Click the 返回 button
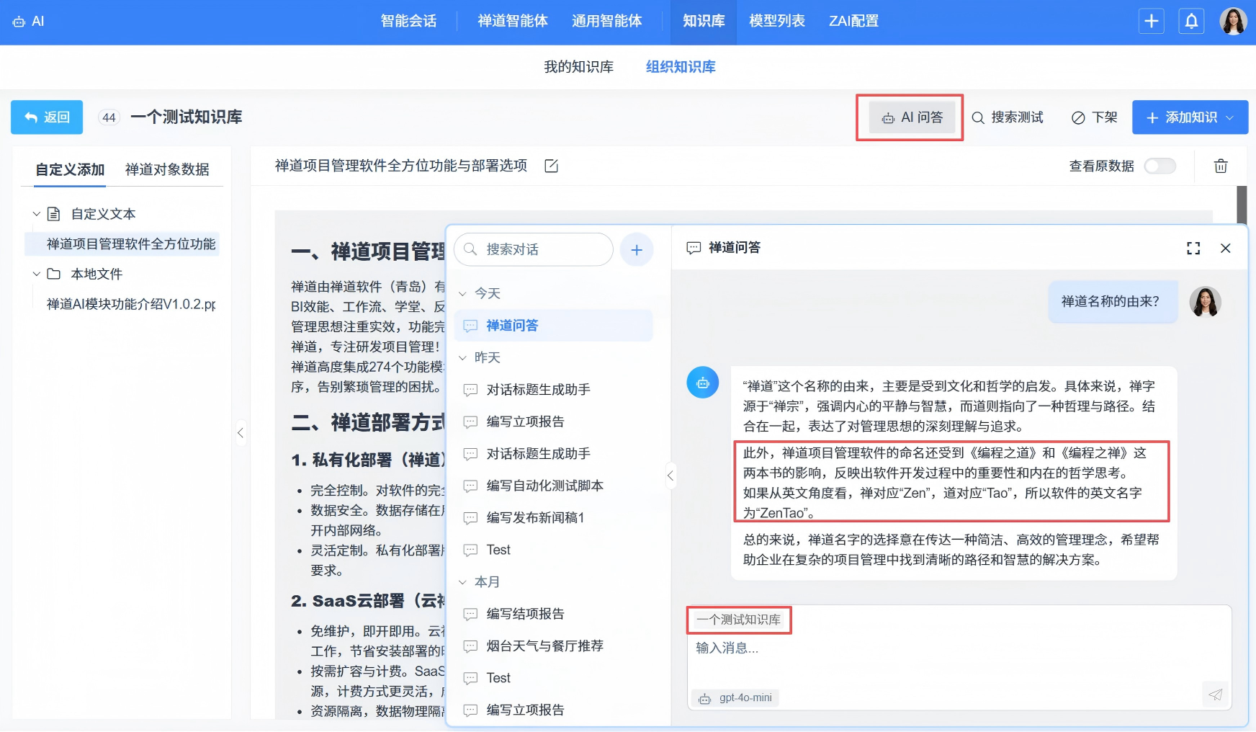This screenshot has width=1256, height=732. click(46, 117)
